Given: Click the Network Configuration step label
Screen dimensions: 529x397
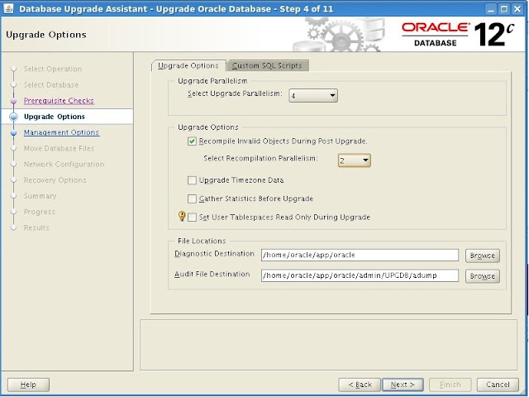Looking at the screenshot, I should [64, 164].
